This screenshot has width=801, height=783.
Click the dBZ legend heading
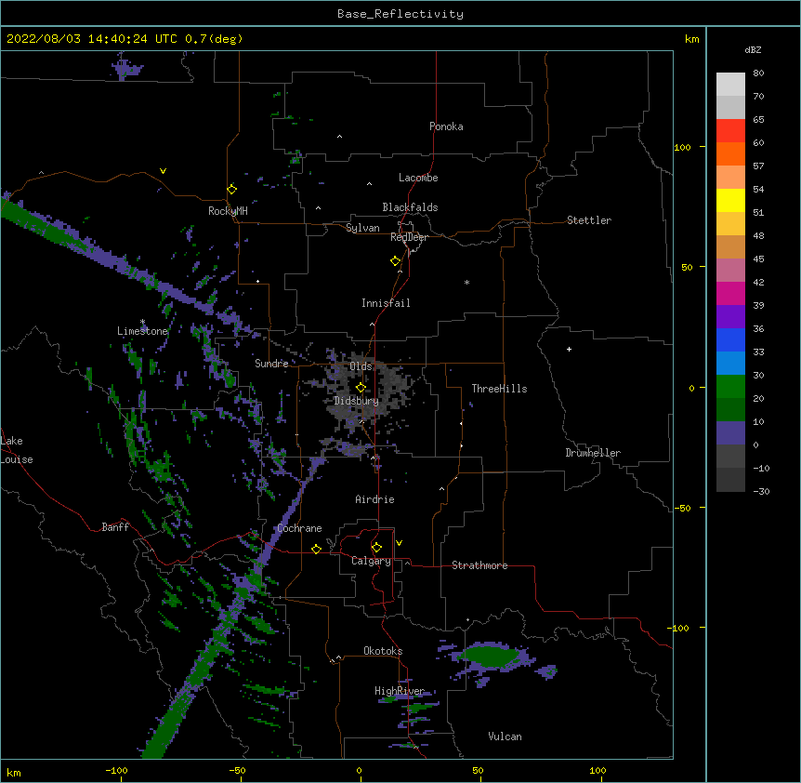(753, 49)
